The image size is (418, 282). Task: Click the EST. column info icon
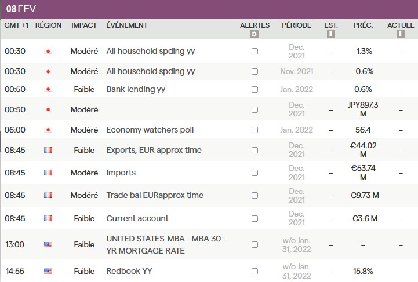[331, 35]
